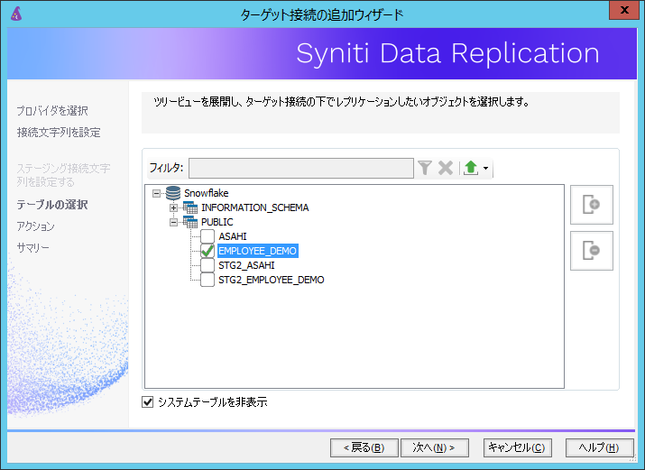Click the ステージング接続文字列を設定する step
This screenshot has height=470, width=645.
[x=63, y=175]
